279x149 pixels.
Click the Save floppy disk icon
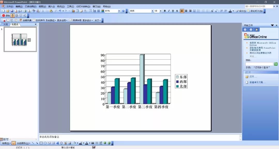12,11
